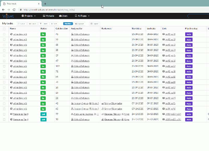Click the Export button

(x=94, y=24)
